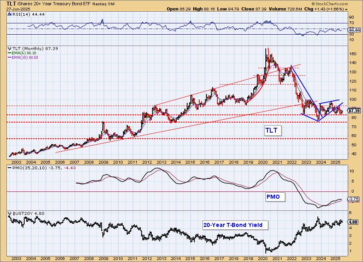Click the -3.75 PMO value tag
363x262 pixels.
coord(354,199)
